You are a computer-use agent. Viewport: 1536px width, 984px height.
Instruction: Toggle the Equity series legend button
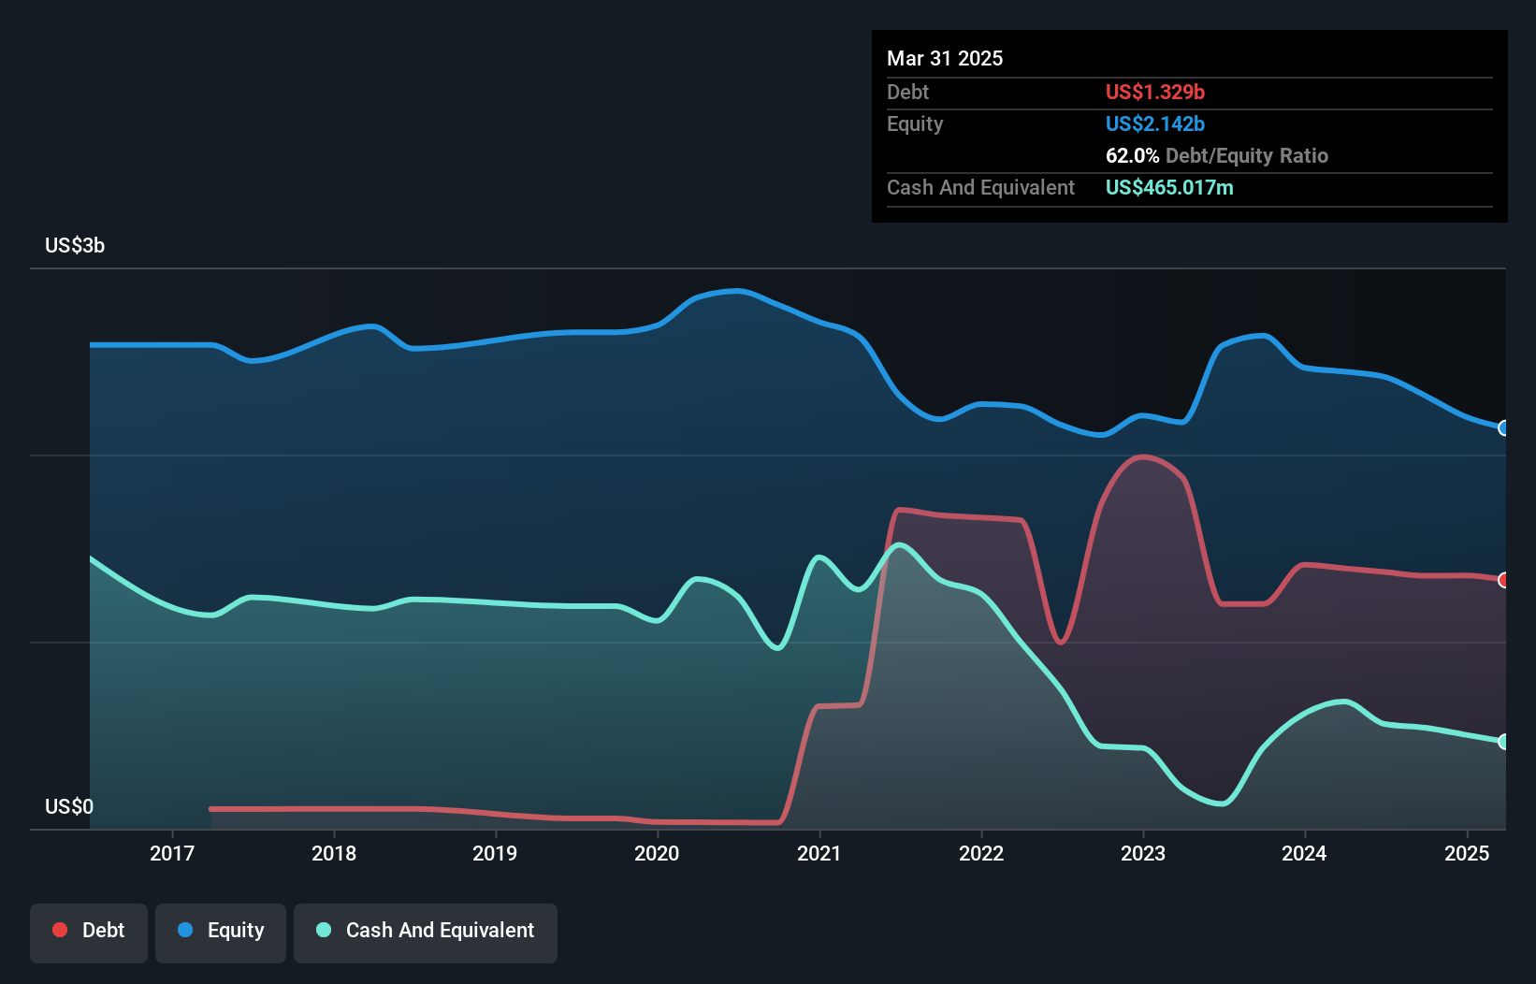tap(221, 933)
